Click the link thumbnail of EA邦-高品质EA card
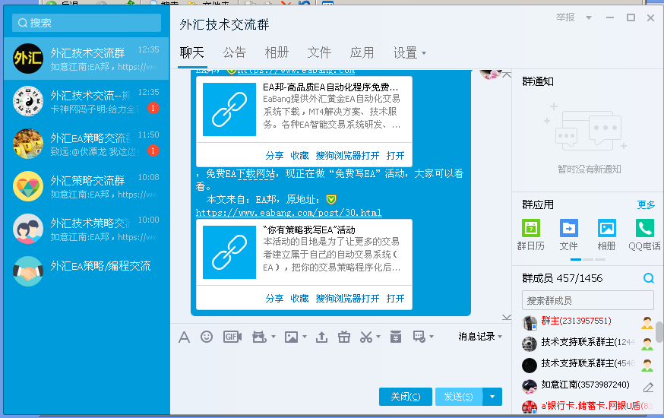 pos(229,109)
